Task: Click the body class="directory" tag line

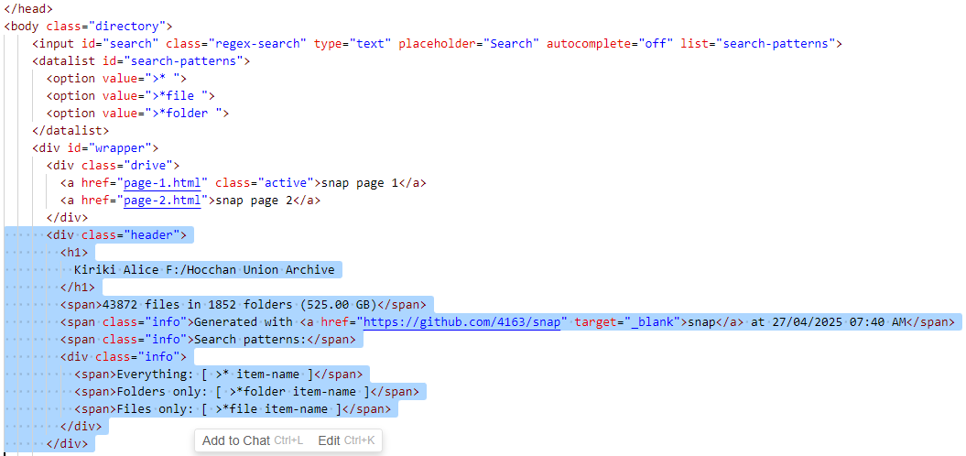Action: pyautogui.click(x=88, y=26)
